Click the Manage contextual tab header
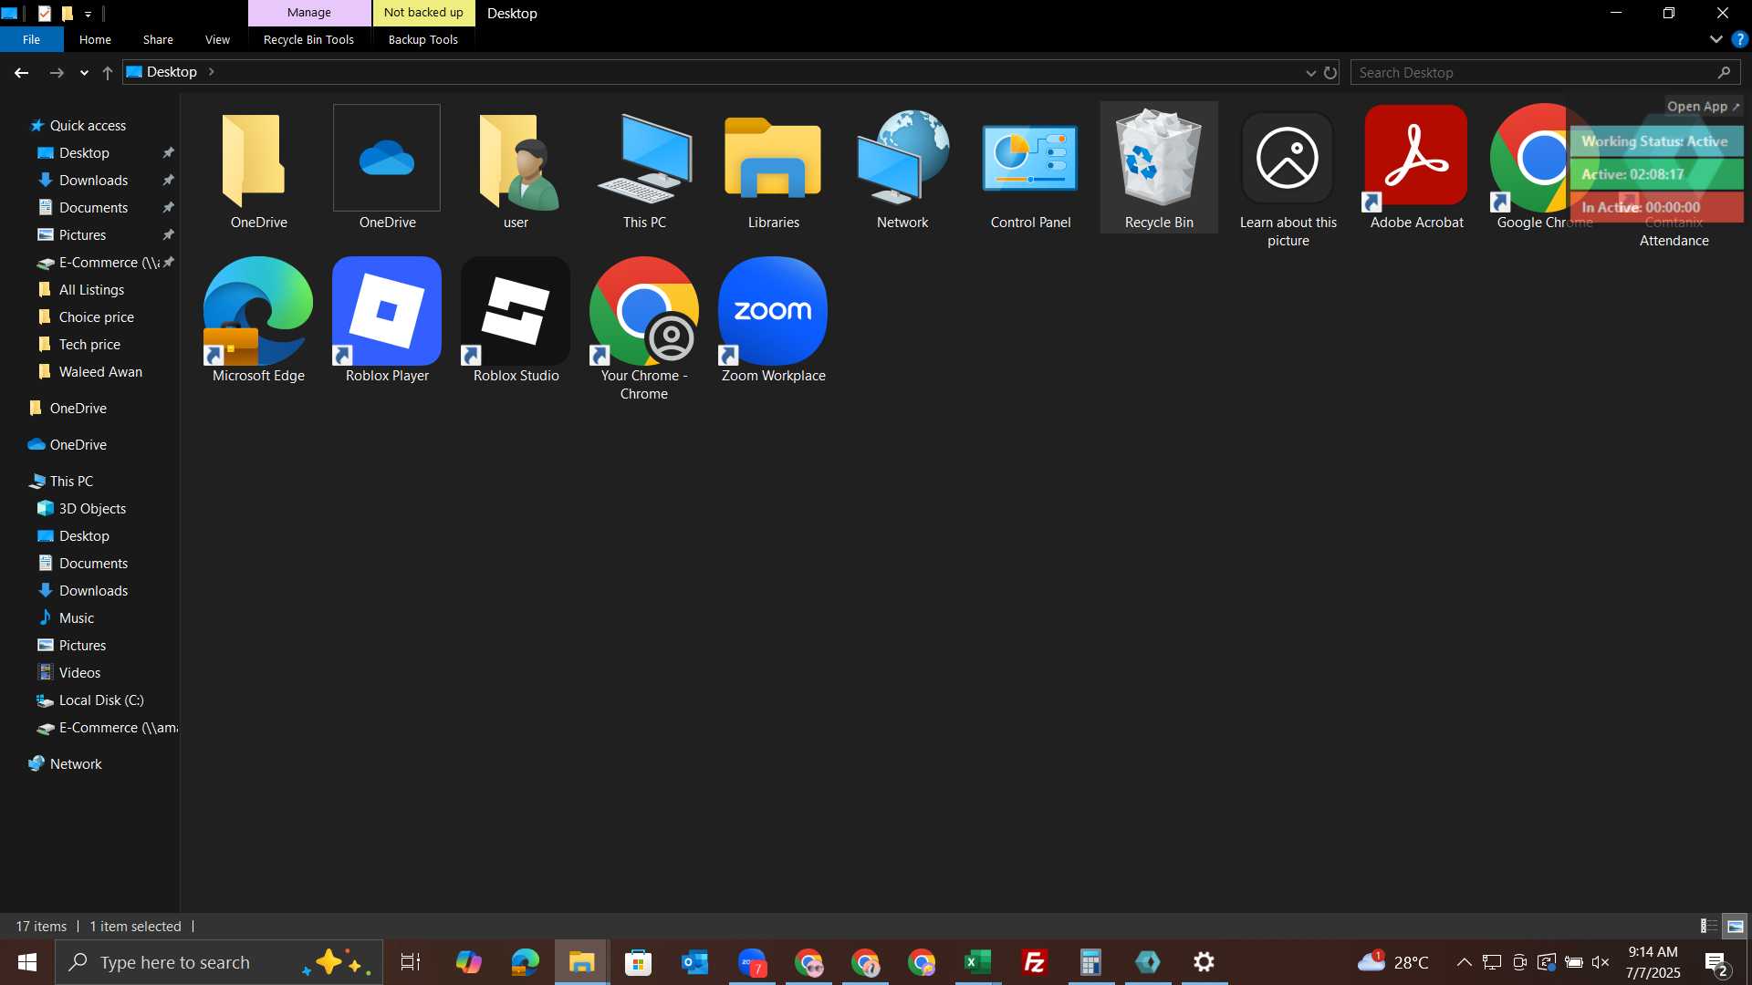Screen dimensions: 1752x985 coord(309,13)
